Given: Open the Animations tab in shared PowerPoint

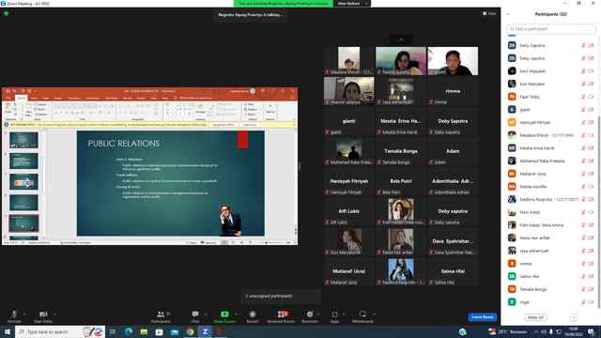Looking at the screenshot, I should 92,98.
